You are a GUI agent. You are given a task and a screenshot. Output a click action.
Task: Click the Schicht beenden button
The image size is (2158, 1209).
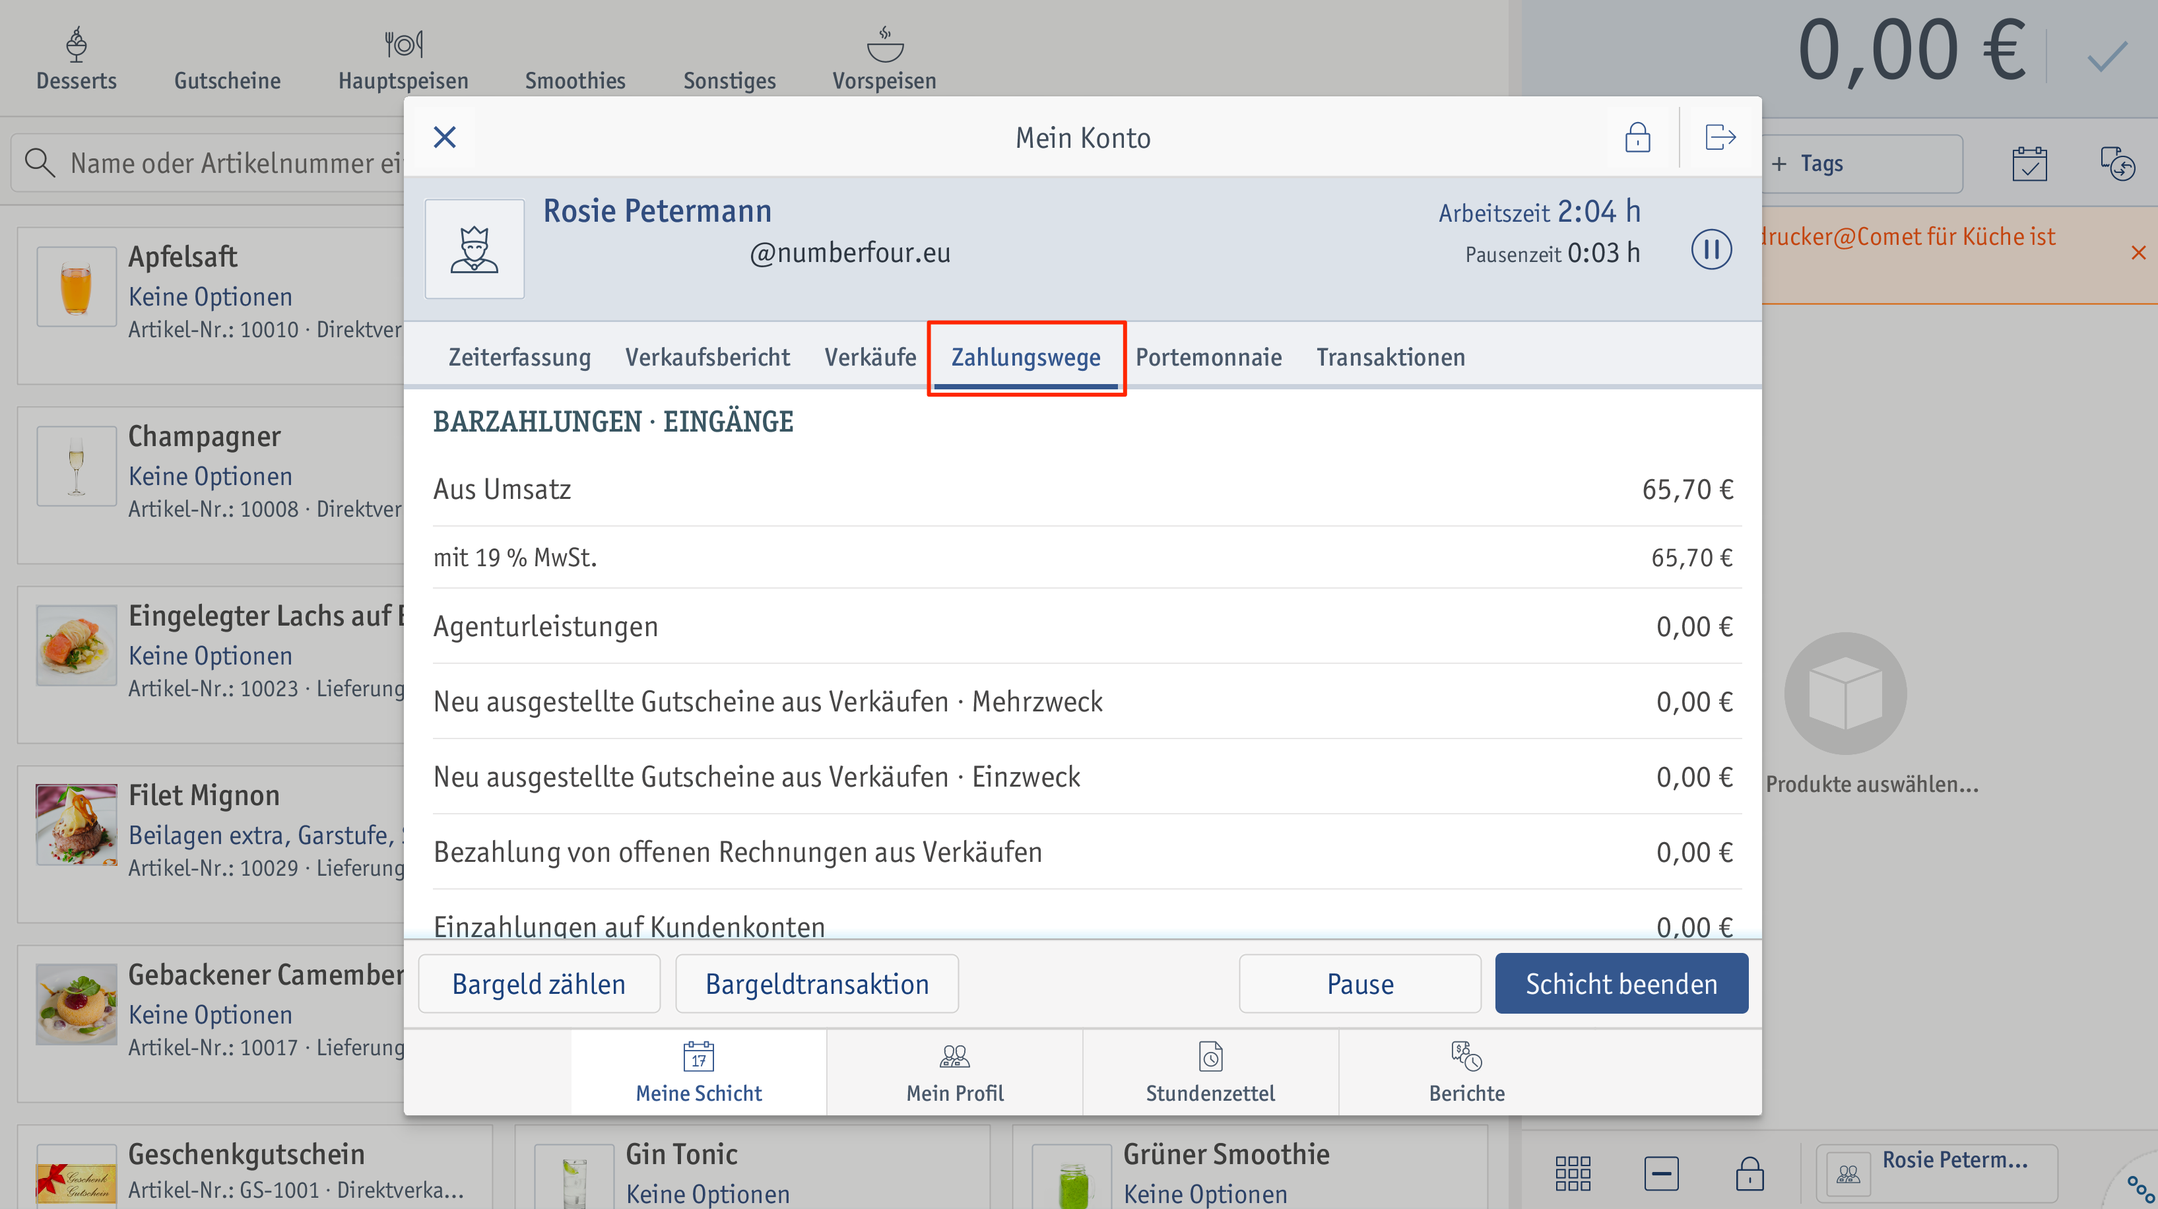[1621, 983]
